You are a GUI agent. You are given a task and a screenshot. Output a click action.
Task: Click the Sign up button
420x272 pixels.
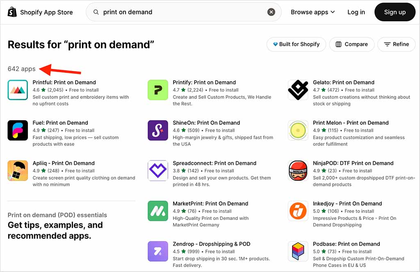(x=395, y=12)
